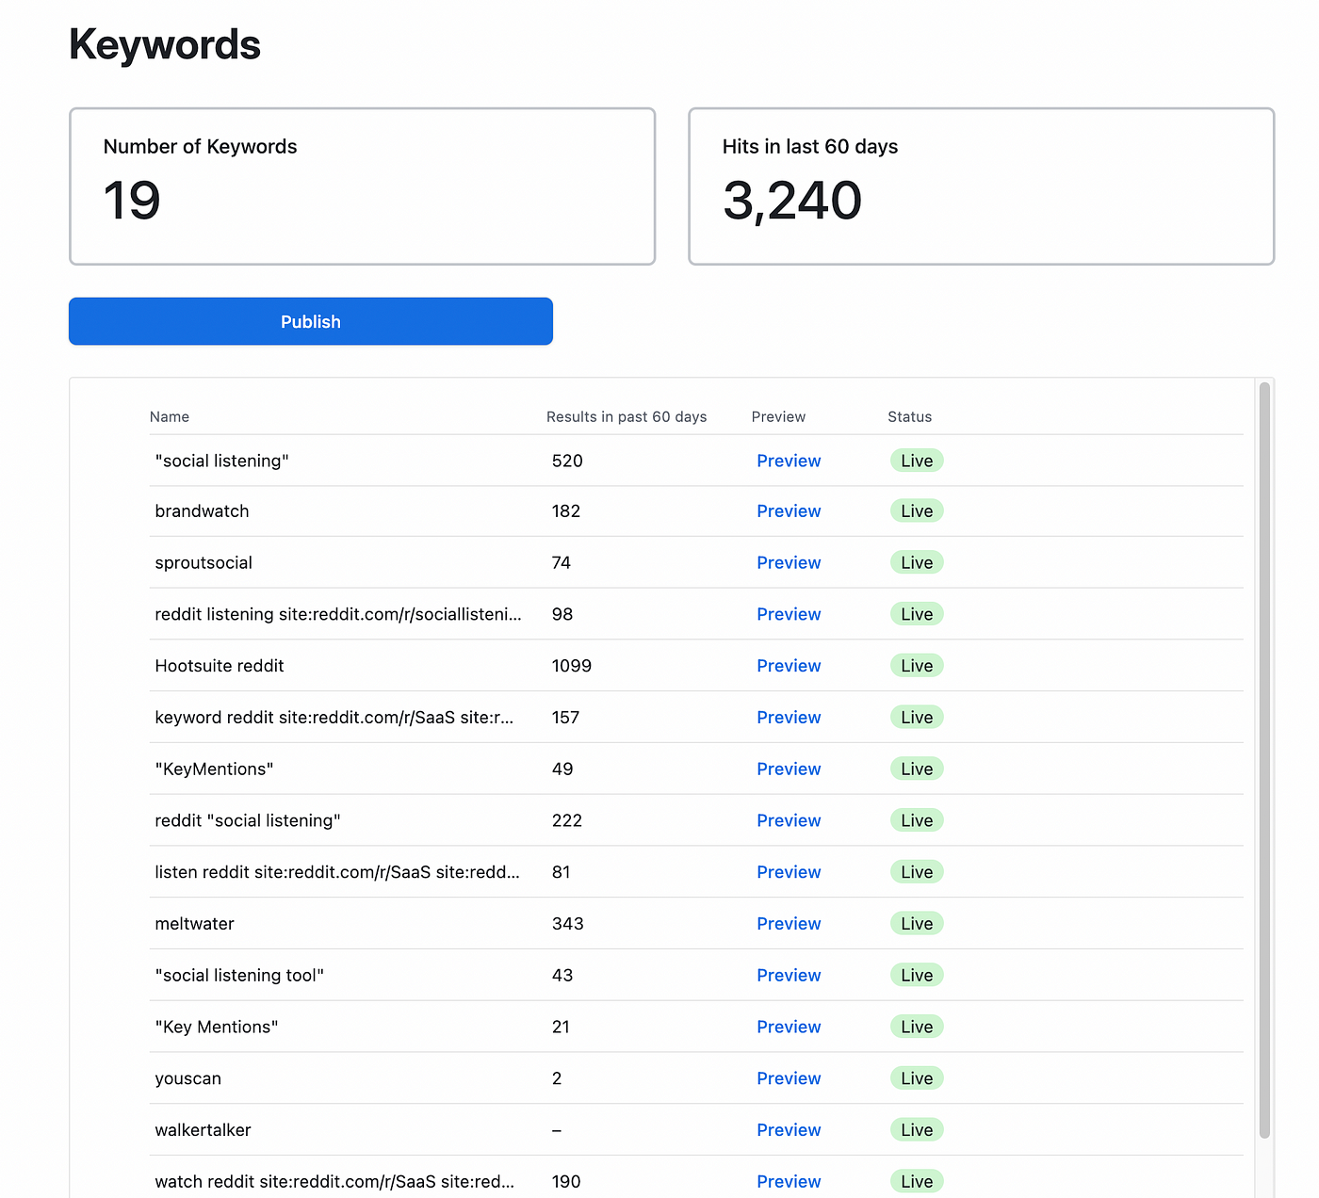Open Preview for "KeyMentions" keyword
The image size is (1319, 1198).
tap(789, 769)
